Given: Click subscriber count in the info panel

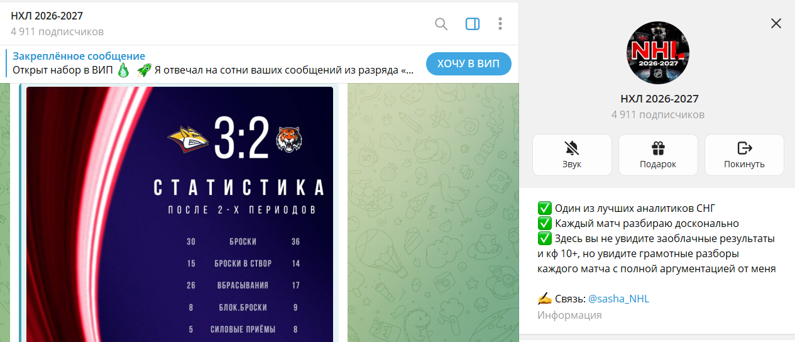Looking at the screenshot, I should coord(658,114).
